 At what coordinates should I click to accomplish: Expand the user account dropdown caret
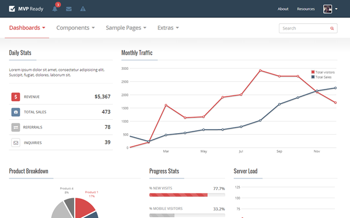point(336,9)
